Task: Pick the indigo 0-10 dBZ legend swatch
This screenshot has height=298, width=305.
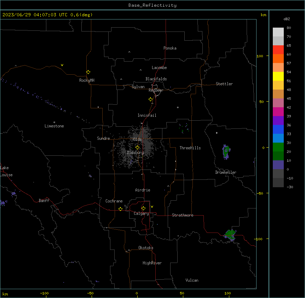Action: [278, 165]
